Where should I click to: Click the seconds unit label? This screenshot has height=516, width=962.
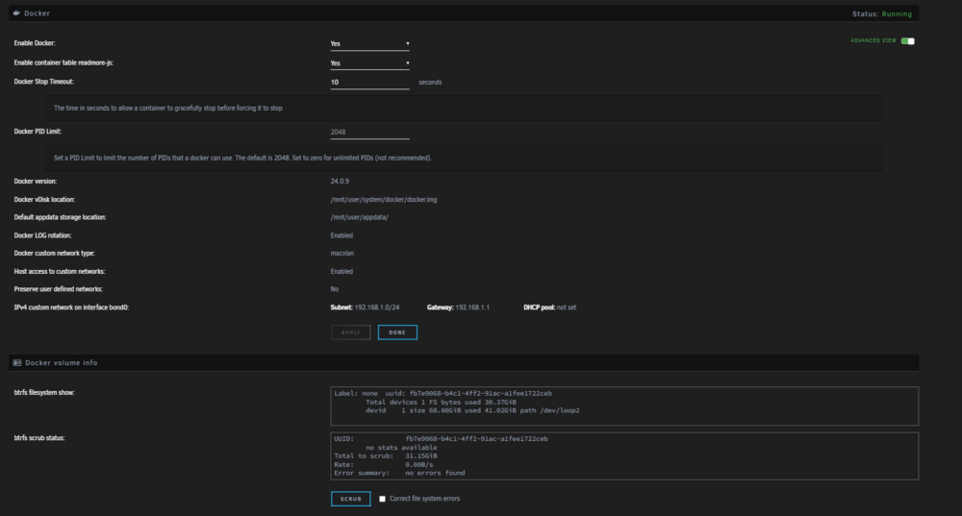[430, 82]
